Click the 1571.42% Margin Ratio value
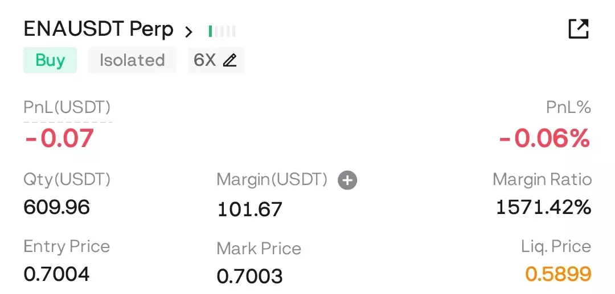615x294 pixels. [544, 207]
